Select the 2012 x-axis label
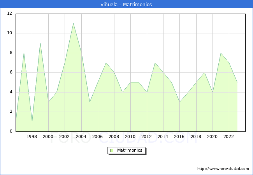This screenshot has height=175, width=253. tap(146, 136)
